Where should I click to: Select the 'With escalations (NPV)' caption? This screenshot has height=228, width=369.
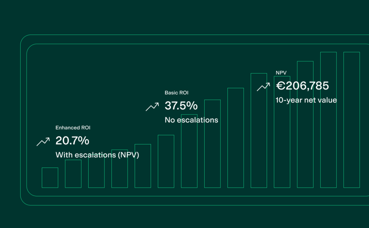[97, 155]
